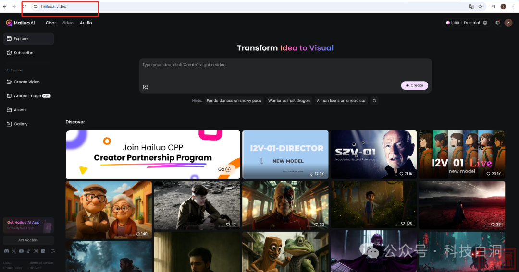Viewport: 519px width, 272px height.
Task: Open the user avatar menu in Hailuo header
Action: [508, 23]
